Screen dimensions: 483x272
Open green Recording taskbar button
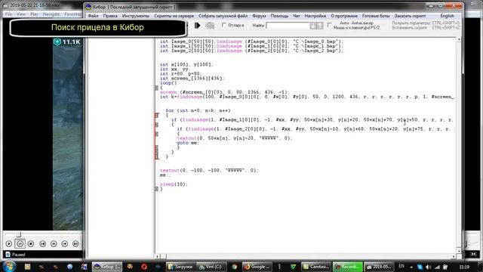tap(347, 267)
